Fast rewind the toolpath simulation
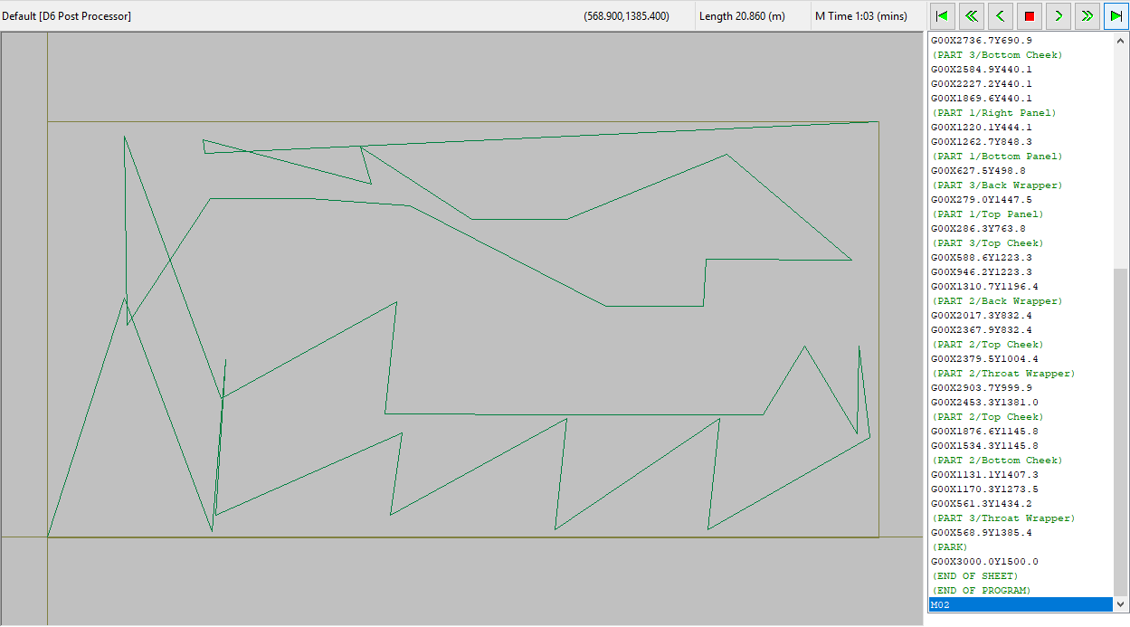The width and height of the screenshot is (1130, 627). click(x=971, y=15)
